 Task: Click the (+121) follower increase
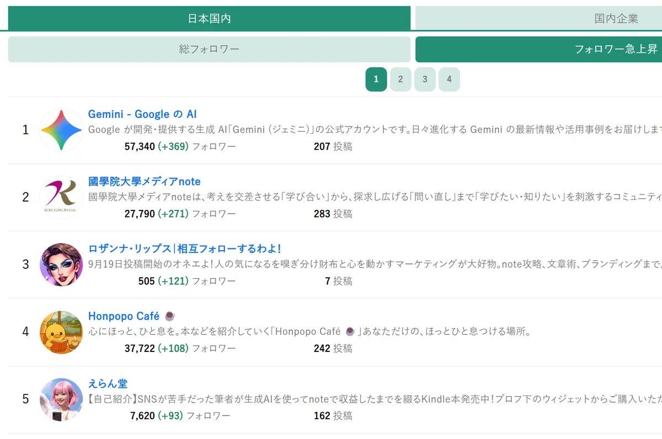pos(173,281)
